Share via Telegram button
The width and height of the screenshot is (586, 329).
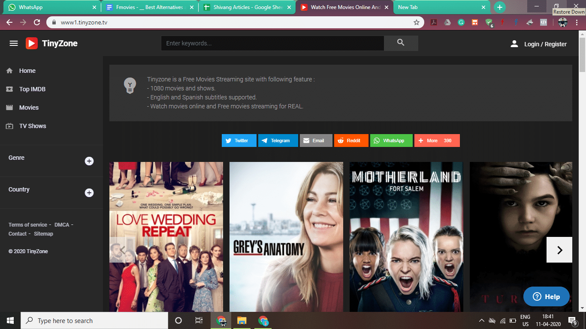tap(278, 141)
